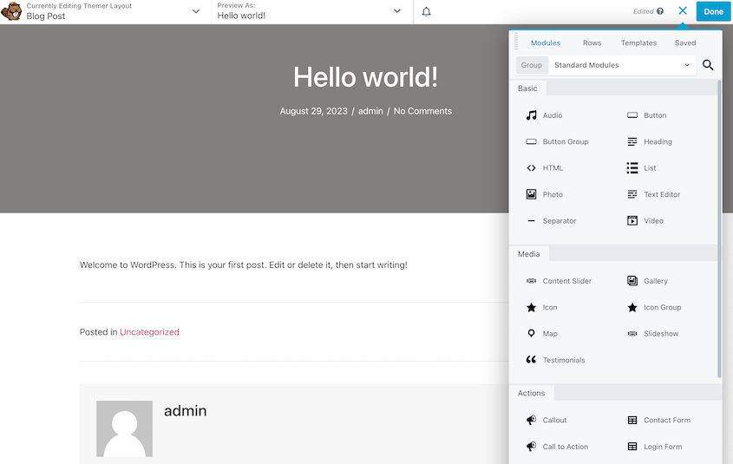The height and width of the screenshot is (464, 733).
Task: Open the Standard Modules group dropdown
Action: (622, 65)
